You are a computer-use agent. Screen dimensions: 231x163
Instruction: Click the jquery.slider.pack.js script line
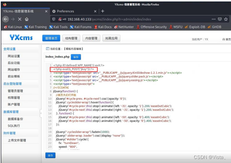coord(108,77)
